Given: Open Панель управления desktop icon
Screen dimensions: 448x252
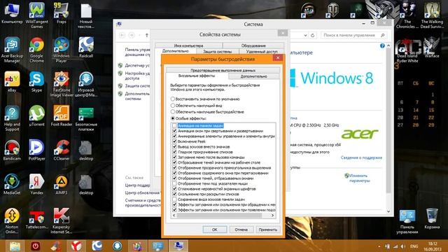Looking at the screenshot, I should tap(407, 221).
